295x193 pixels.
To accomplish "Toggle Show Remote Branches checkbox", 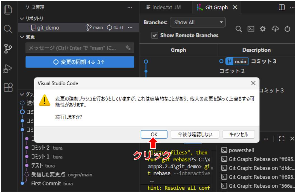I will 154,36.
